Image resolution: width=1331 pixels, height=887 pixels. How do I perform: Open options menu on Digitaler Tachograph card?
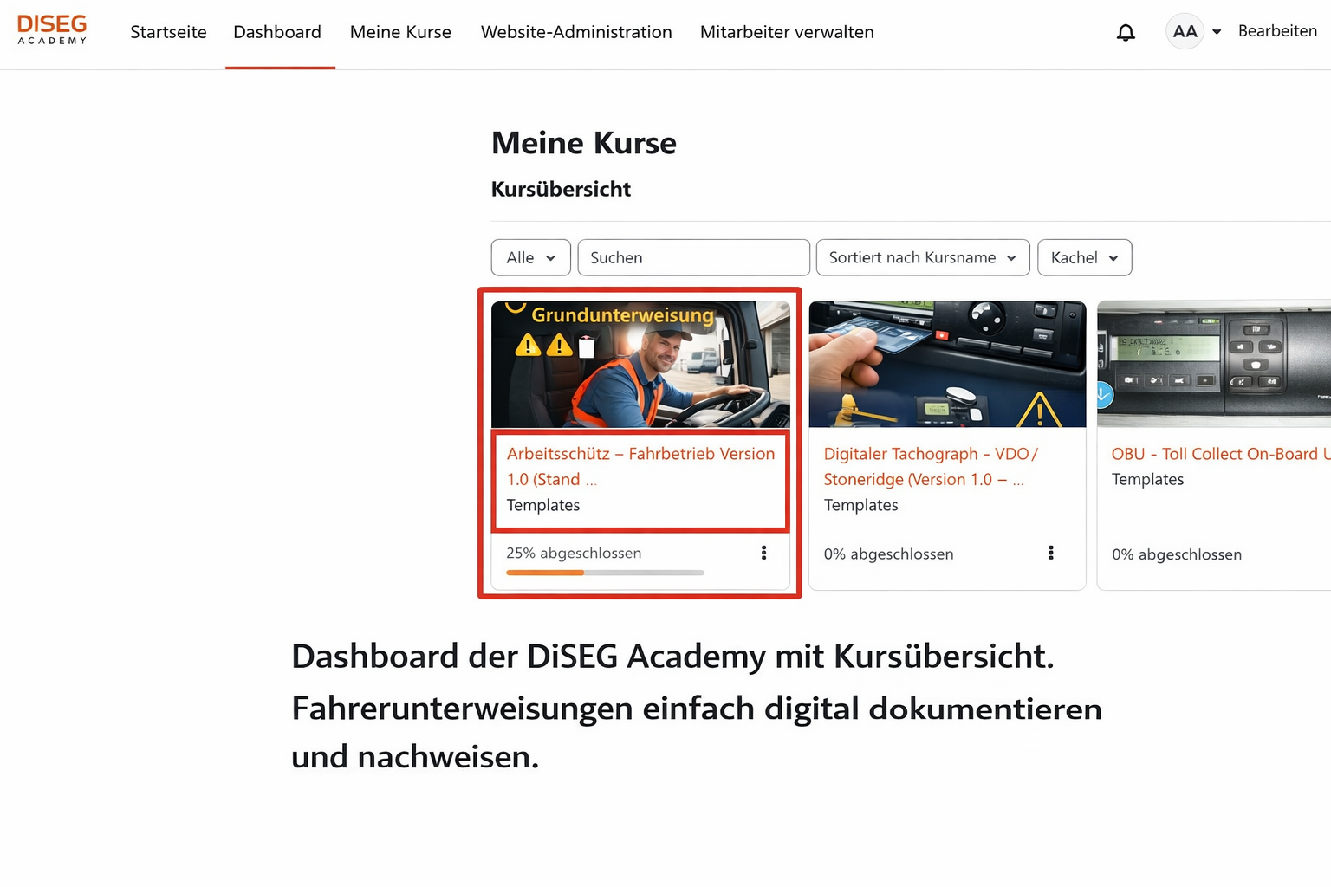(1051, 553)
